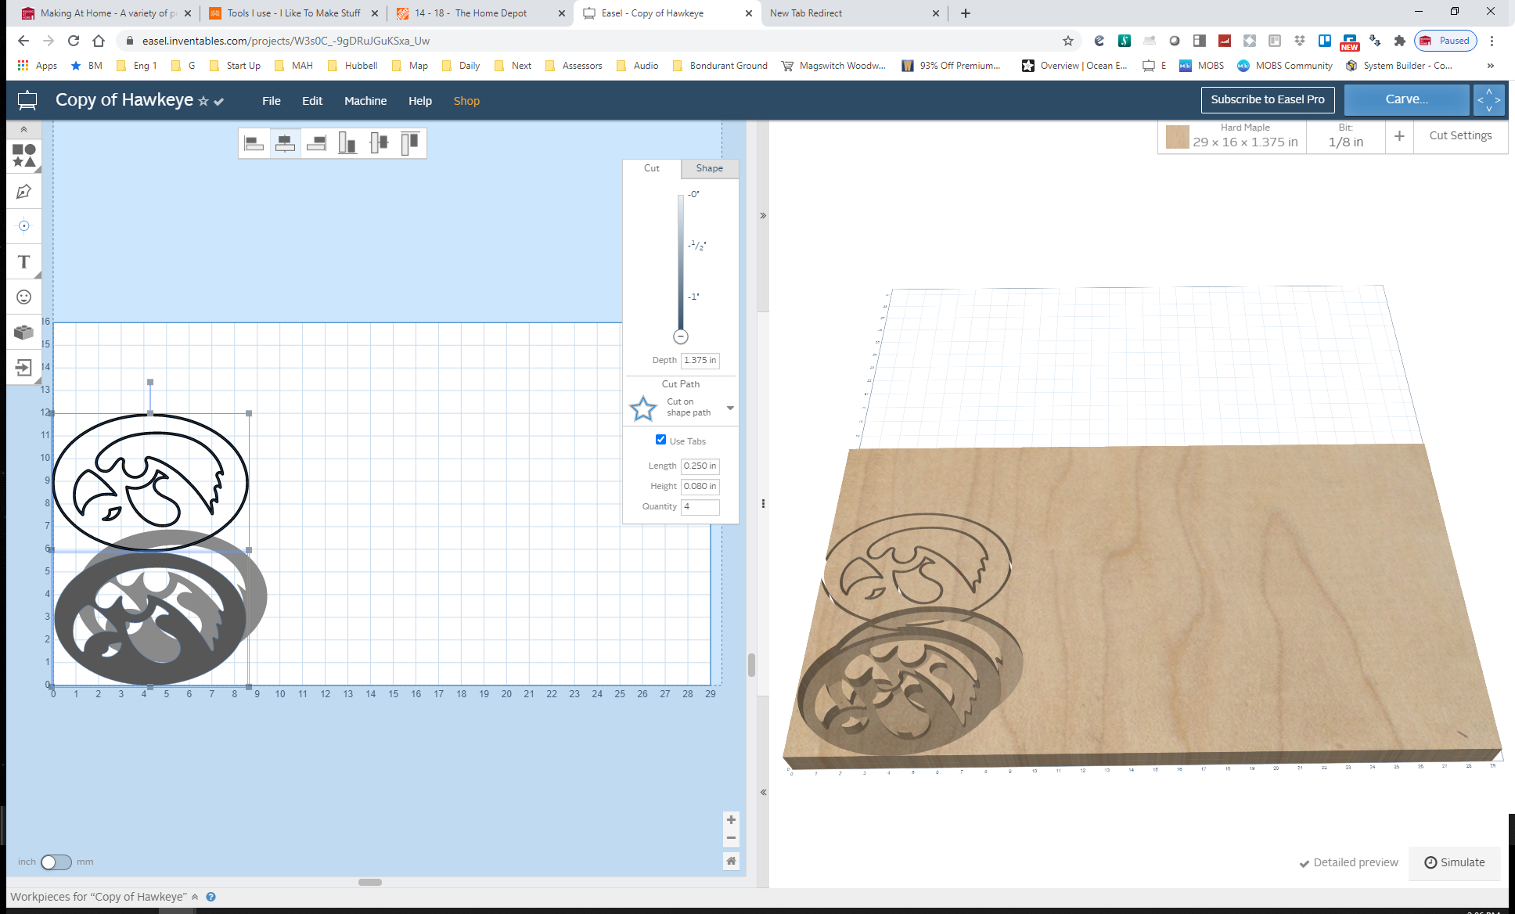Enable the Use Tabs checkbox

661,440
